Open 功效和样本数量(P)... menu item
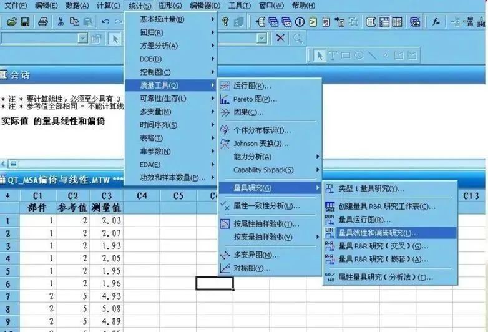This screenshot has width=488, height=332. [x=171, y=178]
